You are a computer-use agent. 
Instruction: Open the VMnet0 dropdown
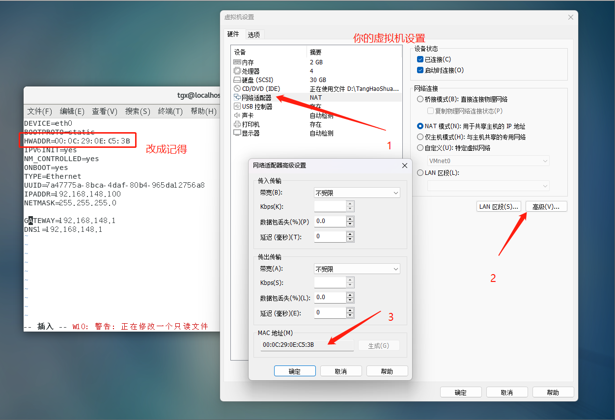click(x=488, y=161)
